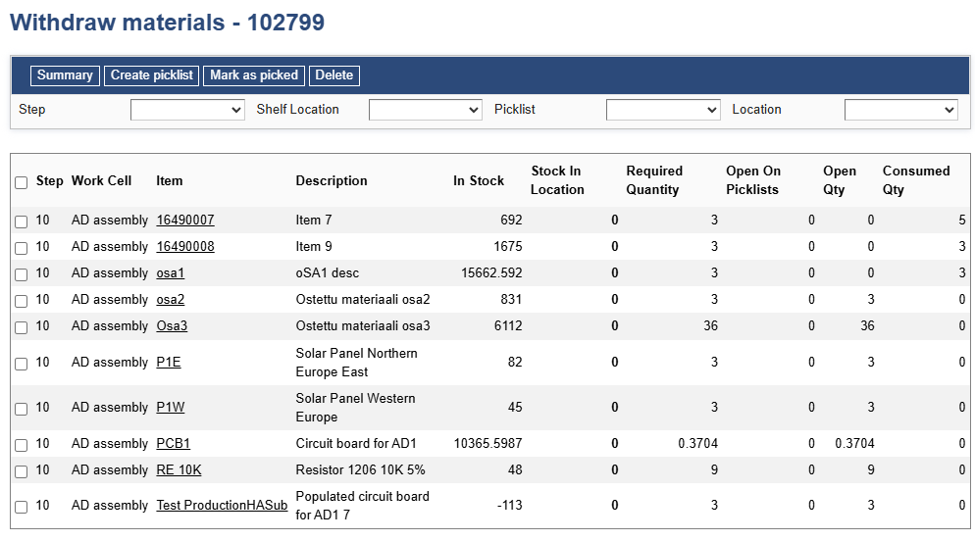Follow the Osa3 item link
This screenshot has height=541, width=975.
coord(172,326)
